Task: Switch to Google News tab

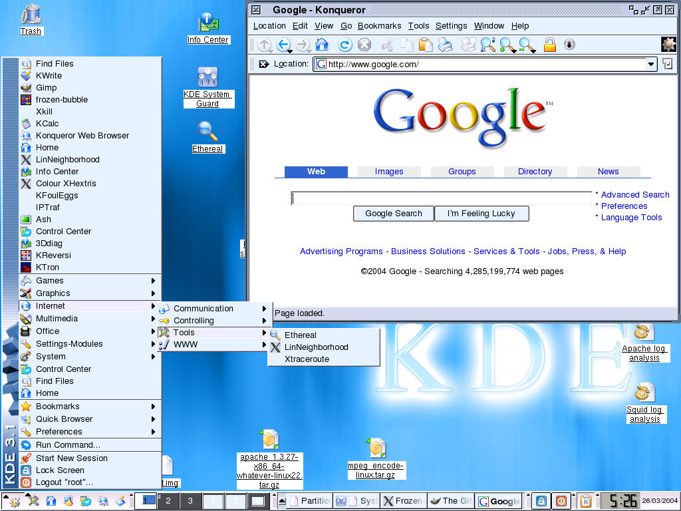Action: [608, 172]
